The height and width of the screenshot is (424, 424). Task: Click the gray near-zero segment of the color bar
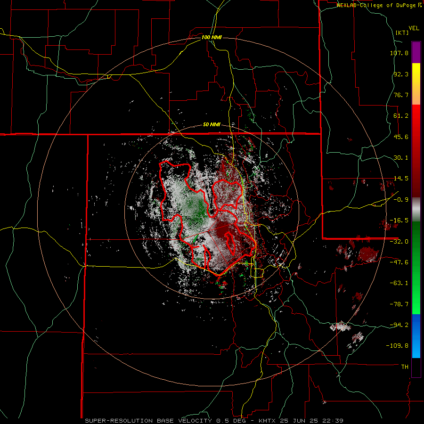416,210
